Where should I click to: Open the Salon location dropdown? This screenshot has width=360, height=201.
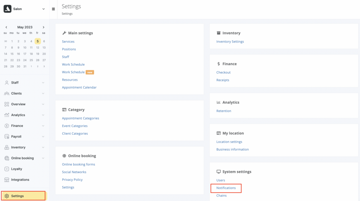click(x=44, y=9)
